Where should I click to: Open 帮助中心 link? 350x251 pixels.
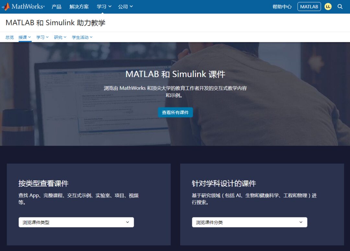[x=282, y=7]
